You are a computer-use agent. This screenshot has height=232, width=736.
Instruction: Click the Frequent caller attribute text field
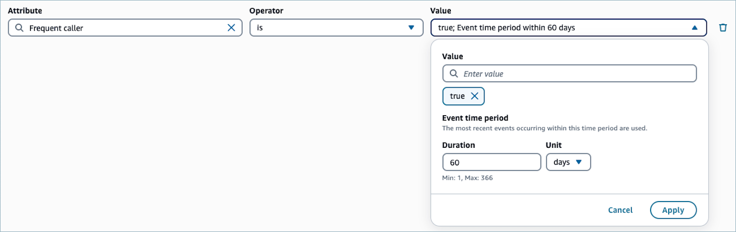tap(124, 28)
